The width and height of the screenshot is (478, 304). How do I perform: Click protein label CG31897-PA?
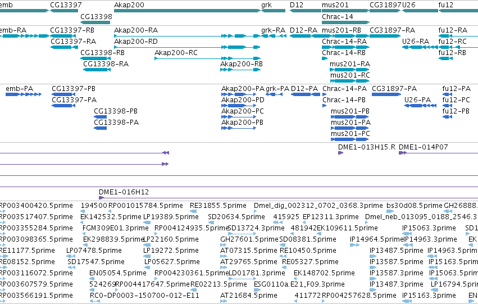(x=394, y=89)
